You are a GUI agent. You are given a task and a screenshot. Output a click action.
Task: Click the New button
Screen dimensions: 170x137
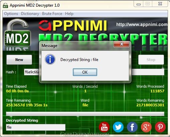point(19,60)
